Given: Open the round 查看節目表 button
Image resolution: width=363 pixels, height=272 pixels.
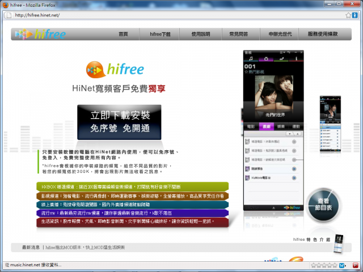Looking at the screenshot, I should pyautogui.click(x=323, y=205).
